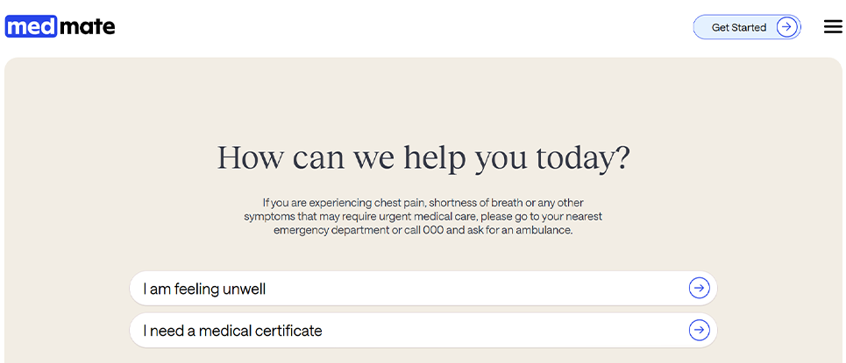Click the word "unwell" in the first option
Image resolution: width=846 pixels, height=363 pixels.
click(245, 289)
